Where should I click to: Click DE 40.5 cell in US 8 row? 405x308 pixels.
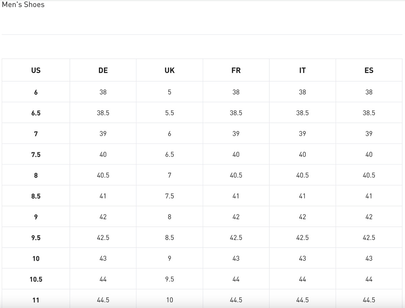click(x=103, y=175)
